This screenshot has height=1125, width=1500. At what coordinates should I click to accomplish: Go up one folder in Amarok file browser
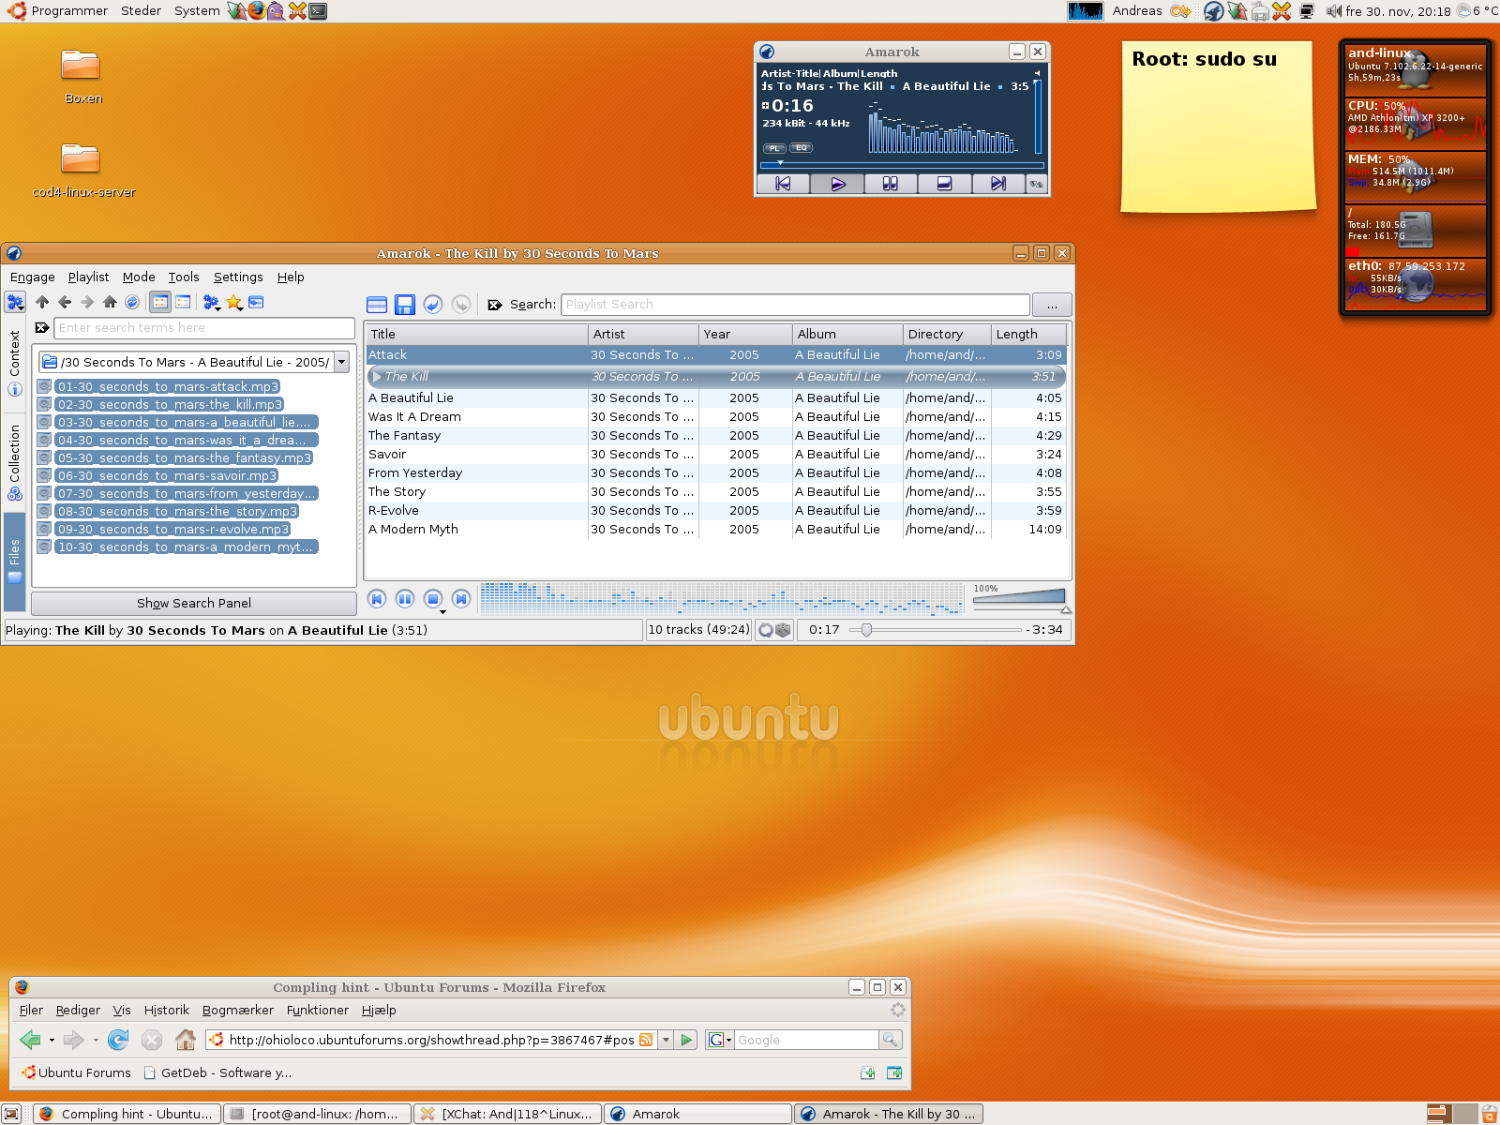[x=42, y=302]
